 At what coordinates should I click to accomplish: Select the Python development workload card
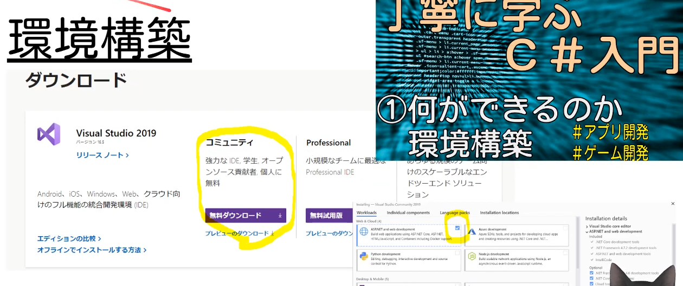[x=409, y=259]
